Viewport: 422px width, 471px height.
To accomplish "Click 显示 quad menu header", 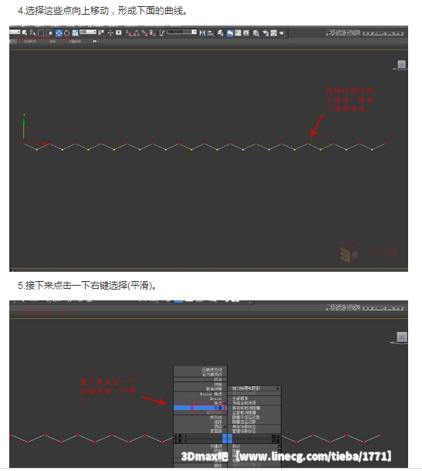I will 276,436.
